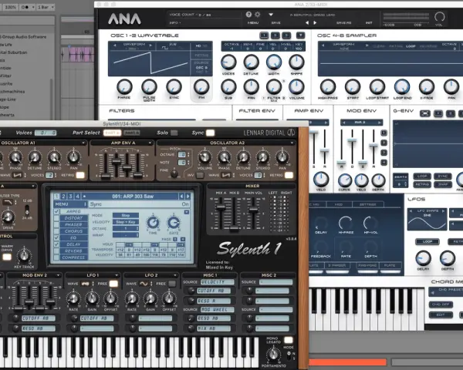Open ANA oscillator options dropdown arrow

pyautogui.click(x=301, y=35)
